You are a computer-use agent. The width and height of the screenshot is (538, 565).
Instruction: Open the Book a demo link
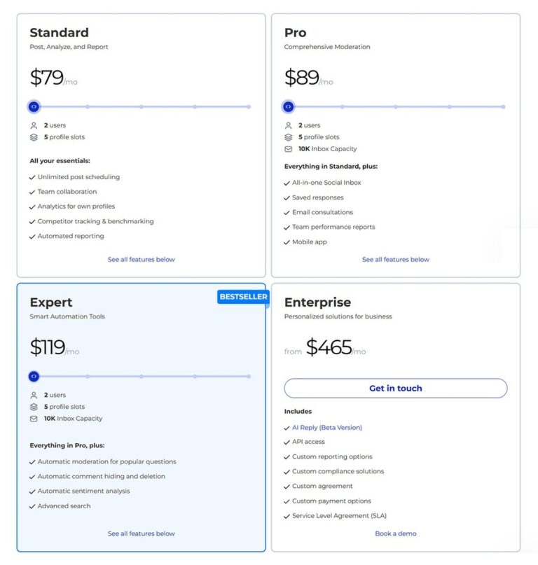point(396,533)
